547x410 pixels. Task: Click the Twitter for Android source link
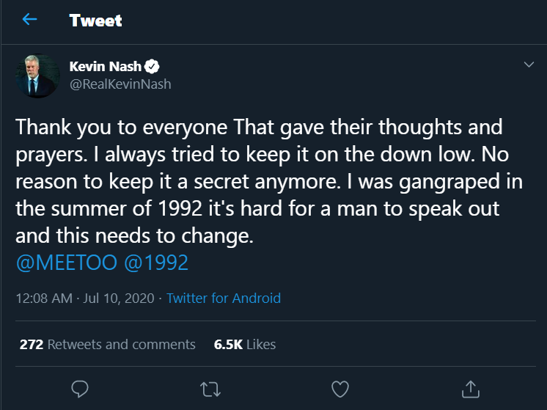tap(223, 299)
